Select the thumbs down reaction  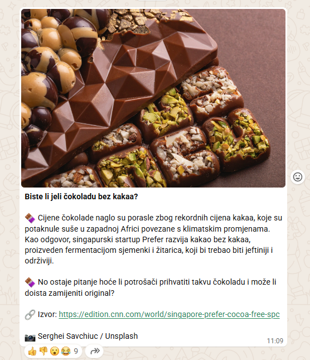pos(43,351)
